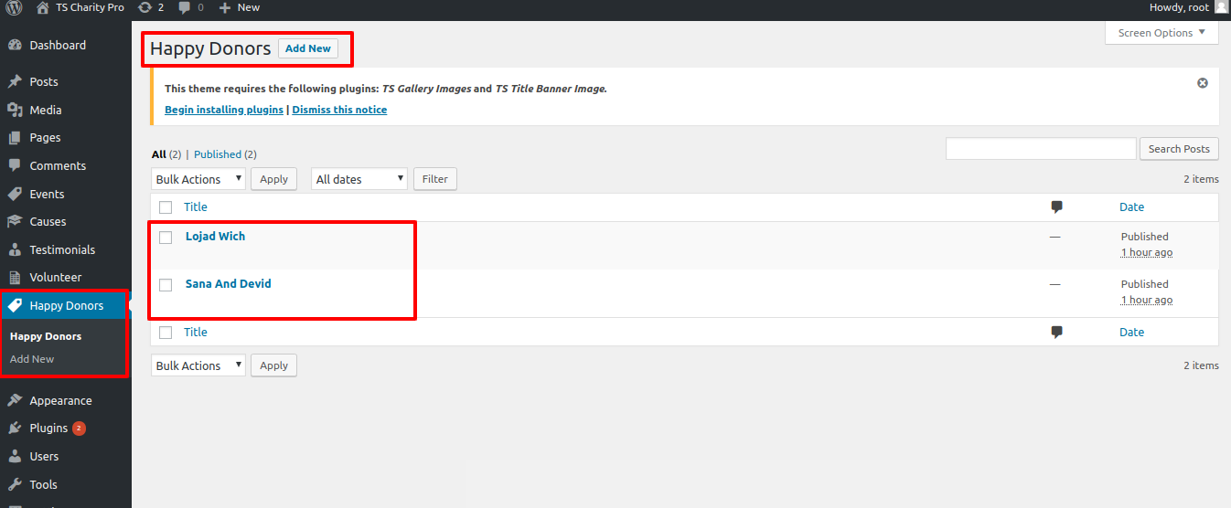Image resolution: width=1231 pixels, height=508 pixels.
Task: Open the All dates filter dropdown
Action: (x=359, y=179)
